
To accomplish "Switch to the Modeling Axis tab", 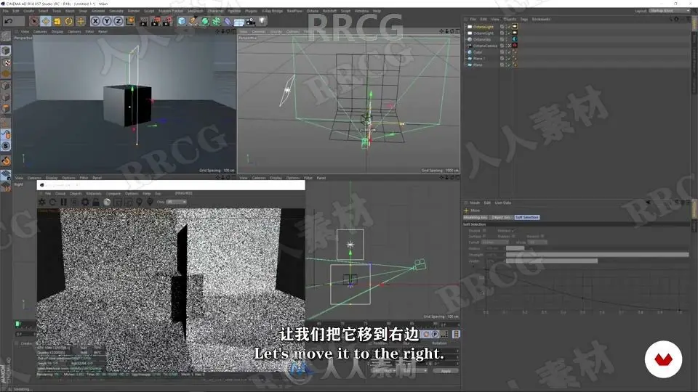I will [476, 217].
